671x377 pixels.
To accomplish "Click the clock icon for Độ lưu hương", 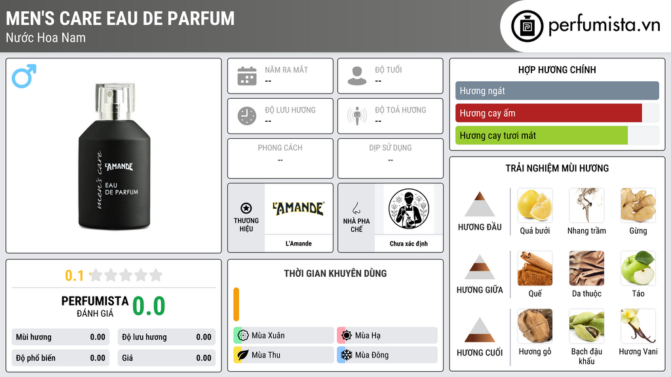I will tap(247, 116).
